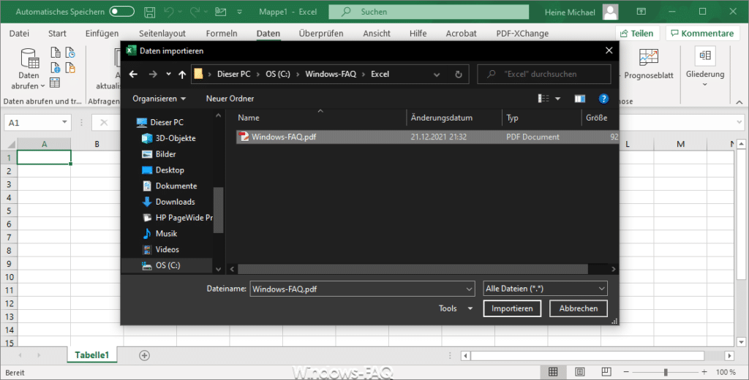Collapse the ribbon with chevron
749x380 pixels.
coord(739,102)
